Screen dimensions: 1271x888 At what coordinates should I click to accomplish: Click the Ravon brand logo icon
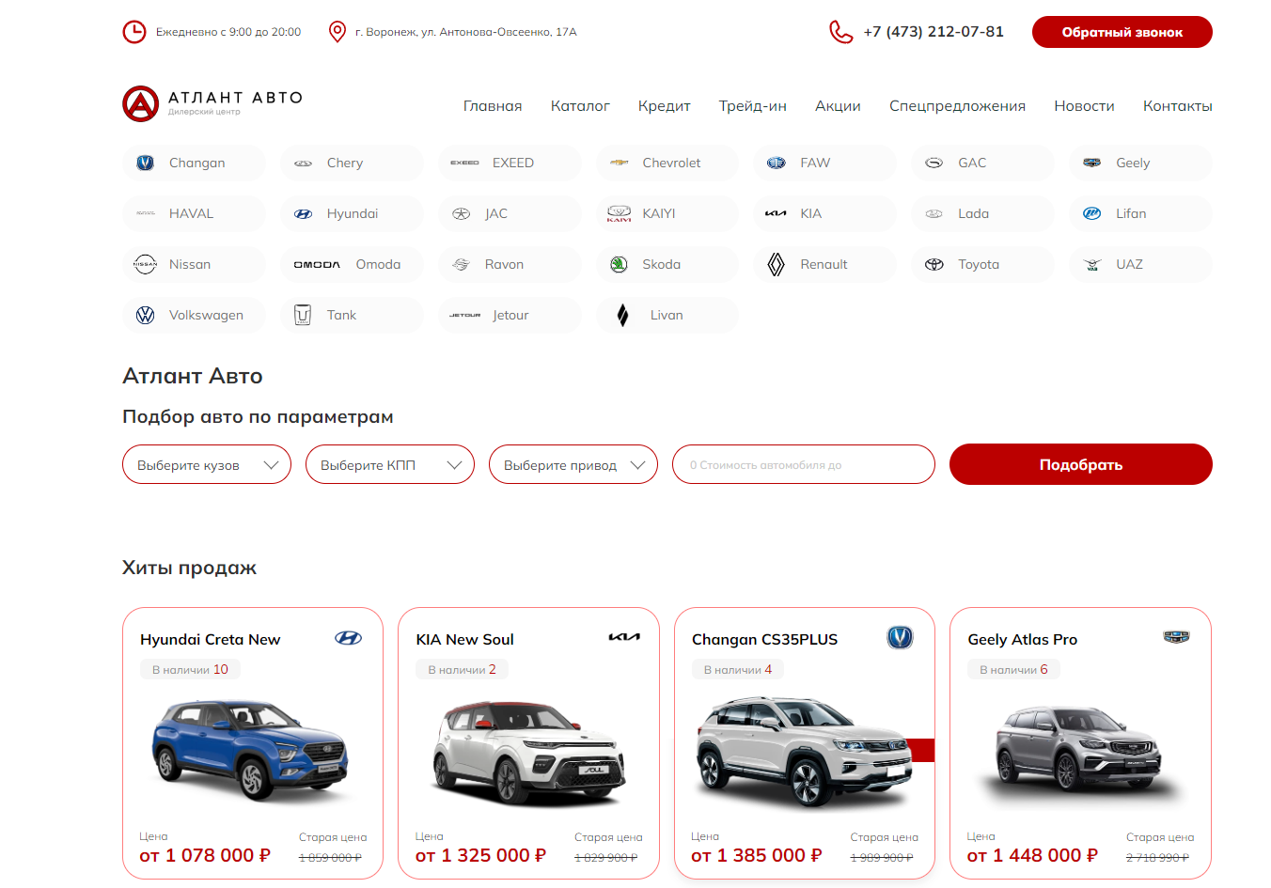[461, 264]
